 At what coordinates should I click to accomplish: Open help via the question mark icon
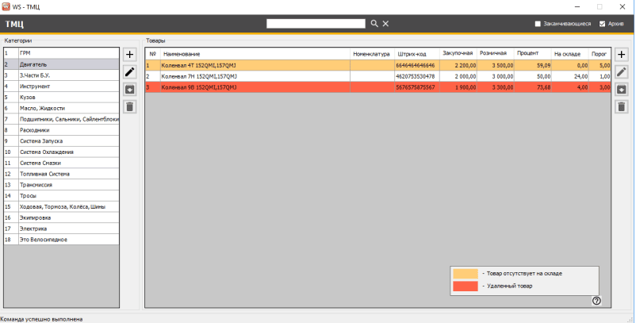tap(596, 300)
